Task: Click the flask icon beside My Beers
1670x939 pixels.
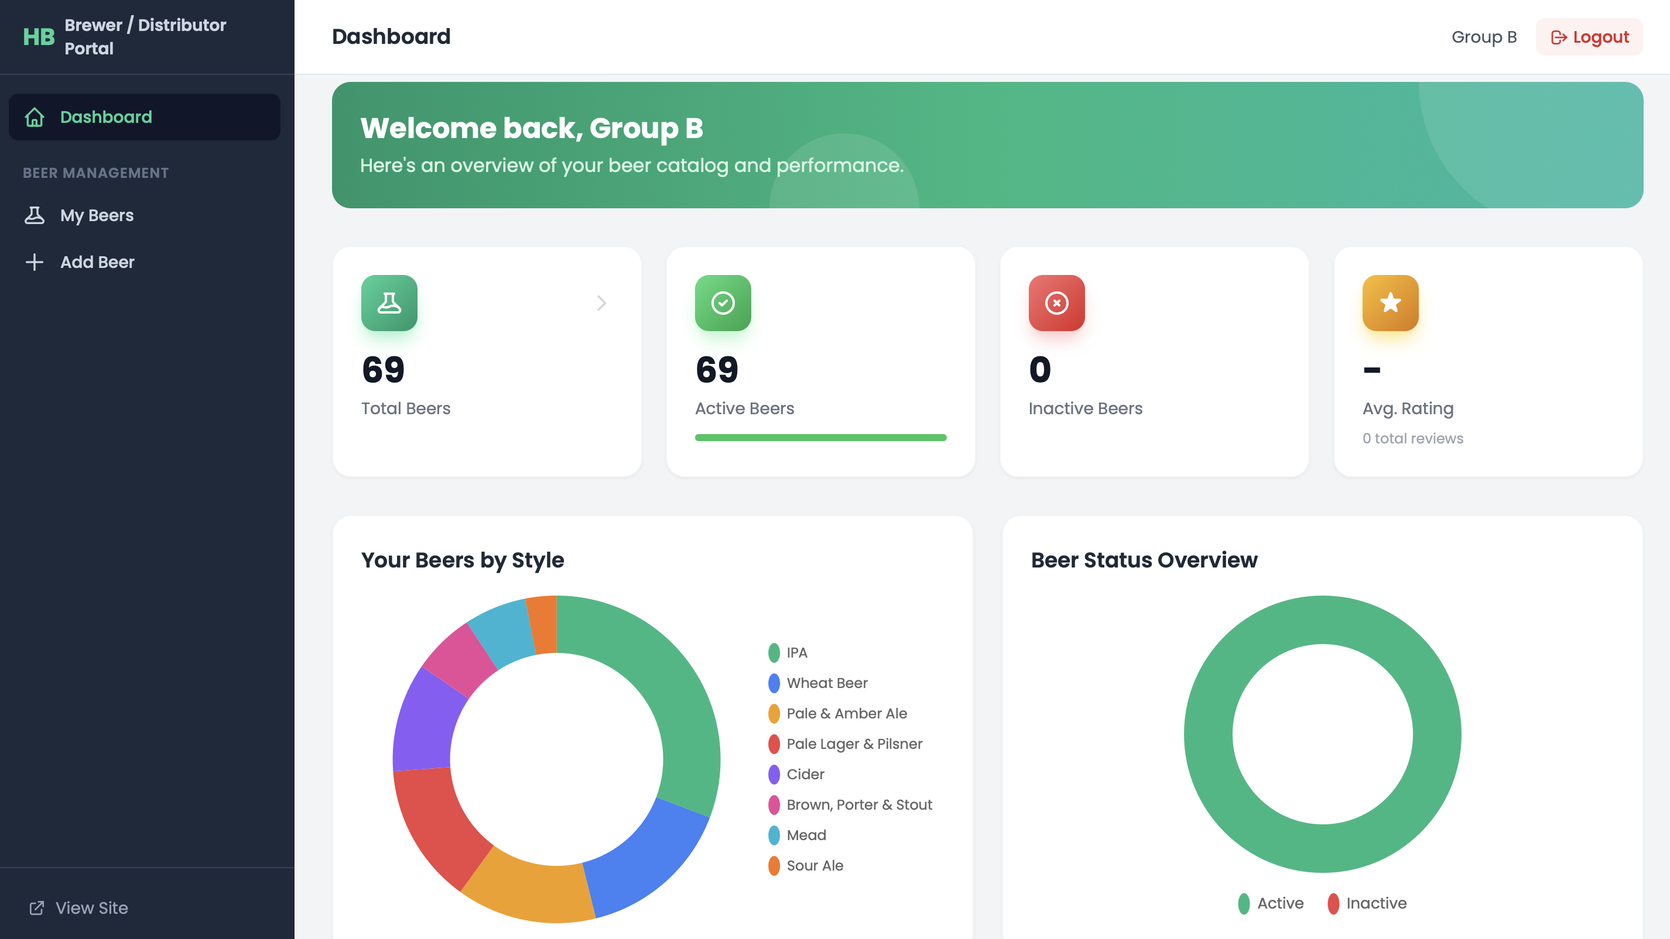Action: point(35,216)
